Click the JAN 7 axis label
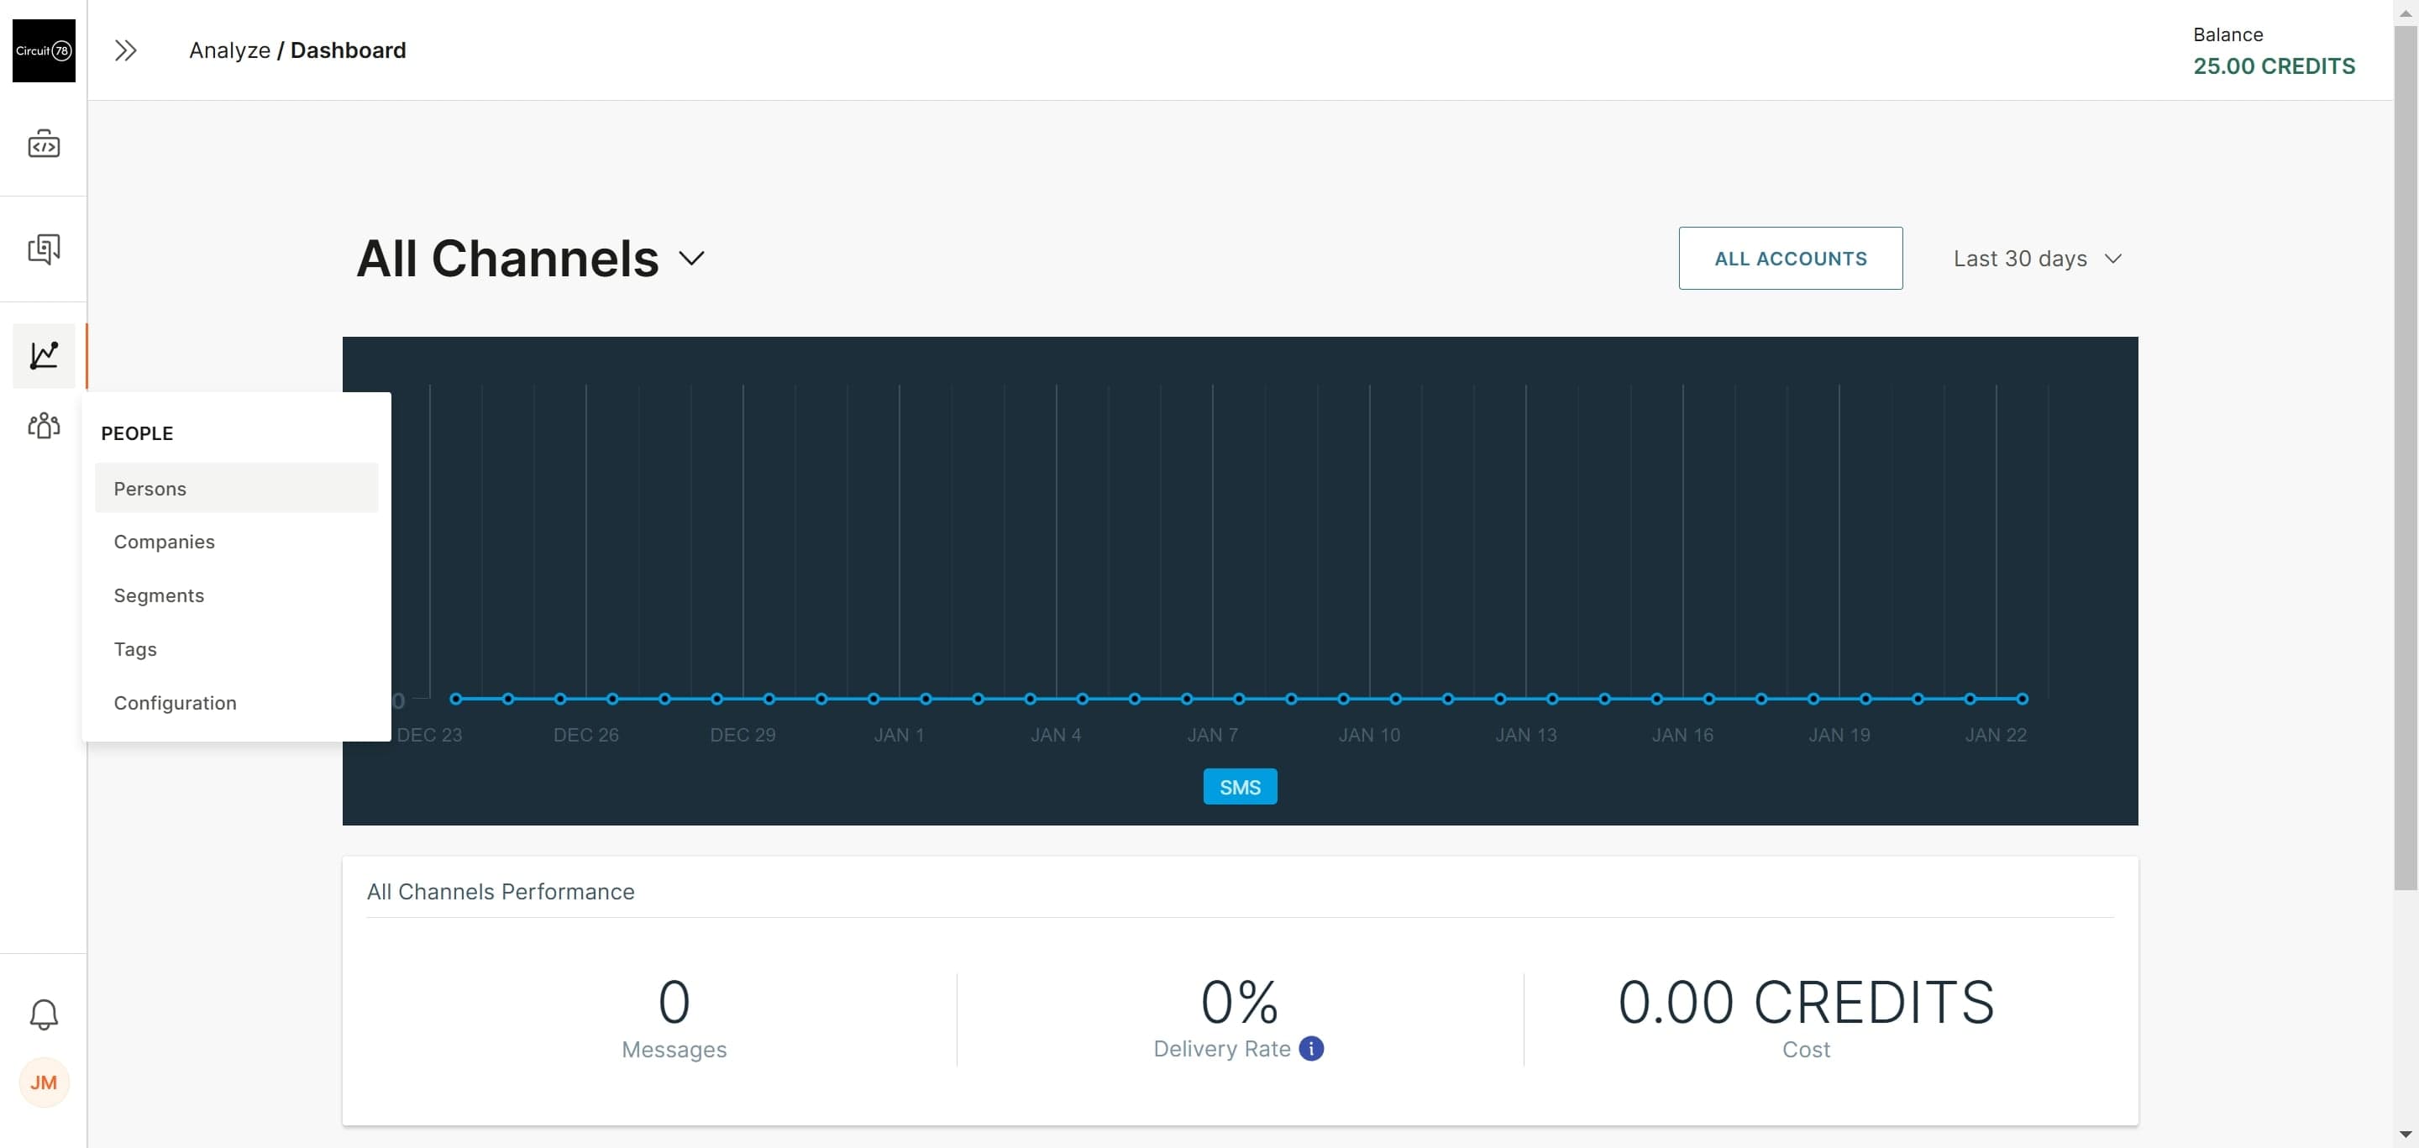This screenshot has height=1148, width=2419. 1212,735
